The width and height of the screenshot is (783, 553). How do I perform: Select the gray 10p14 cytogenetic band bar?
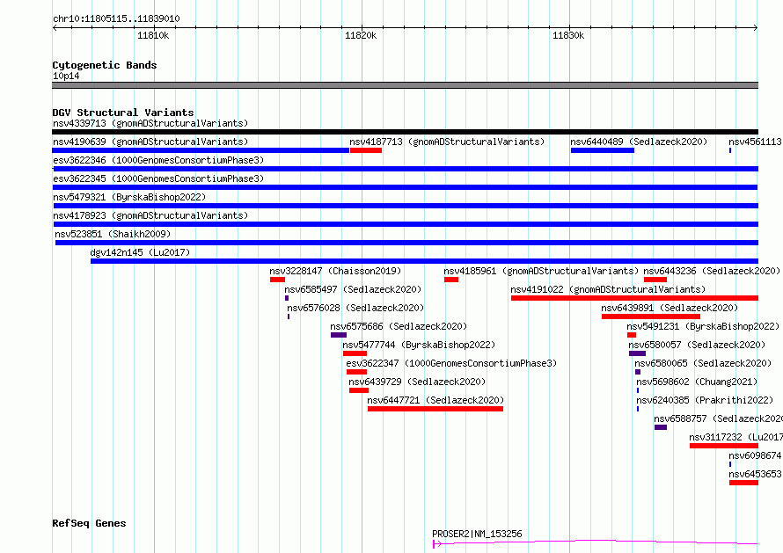405,85
